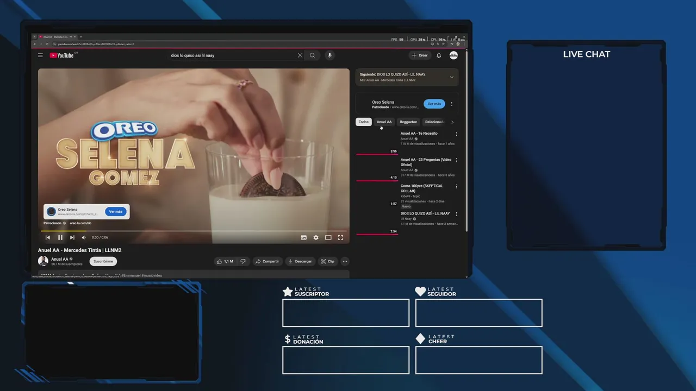Go back with the browser back arrow

coord(35,44)
